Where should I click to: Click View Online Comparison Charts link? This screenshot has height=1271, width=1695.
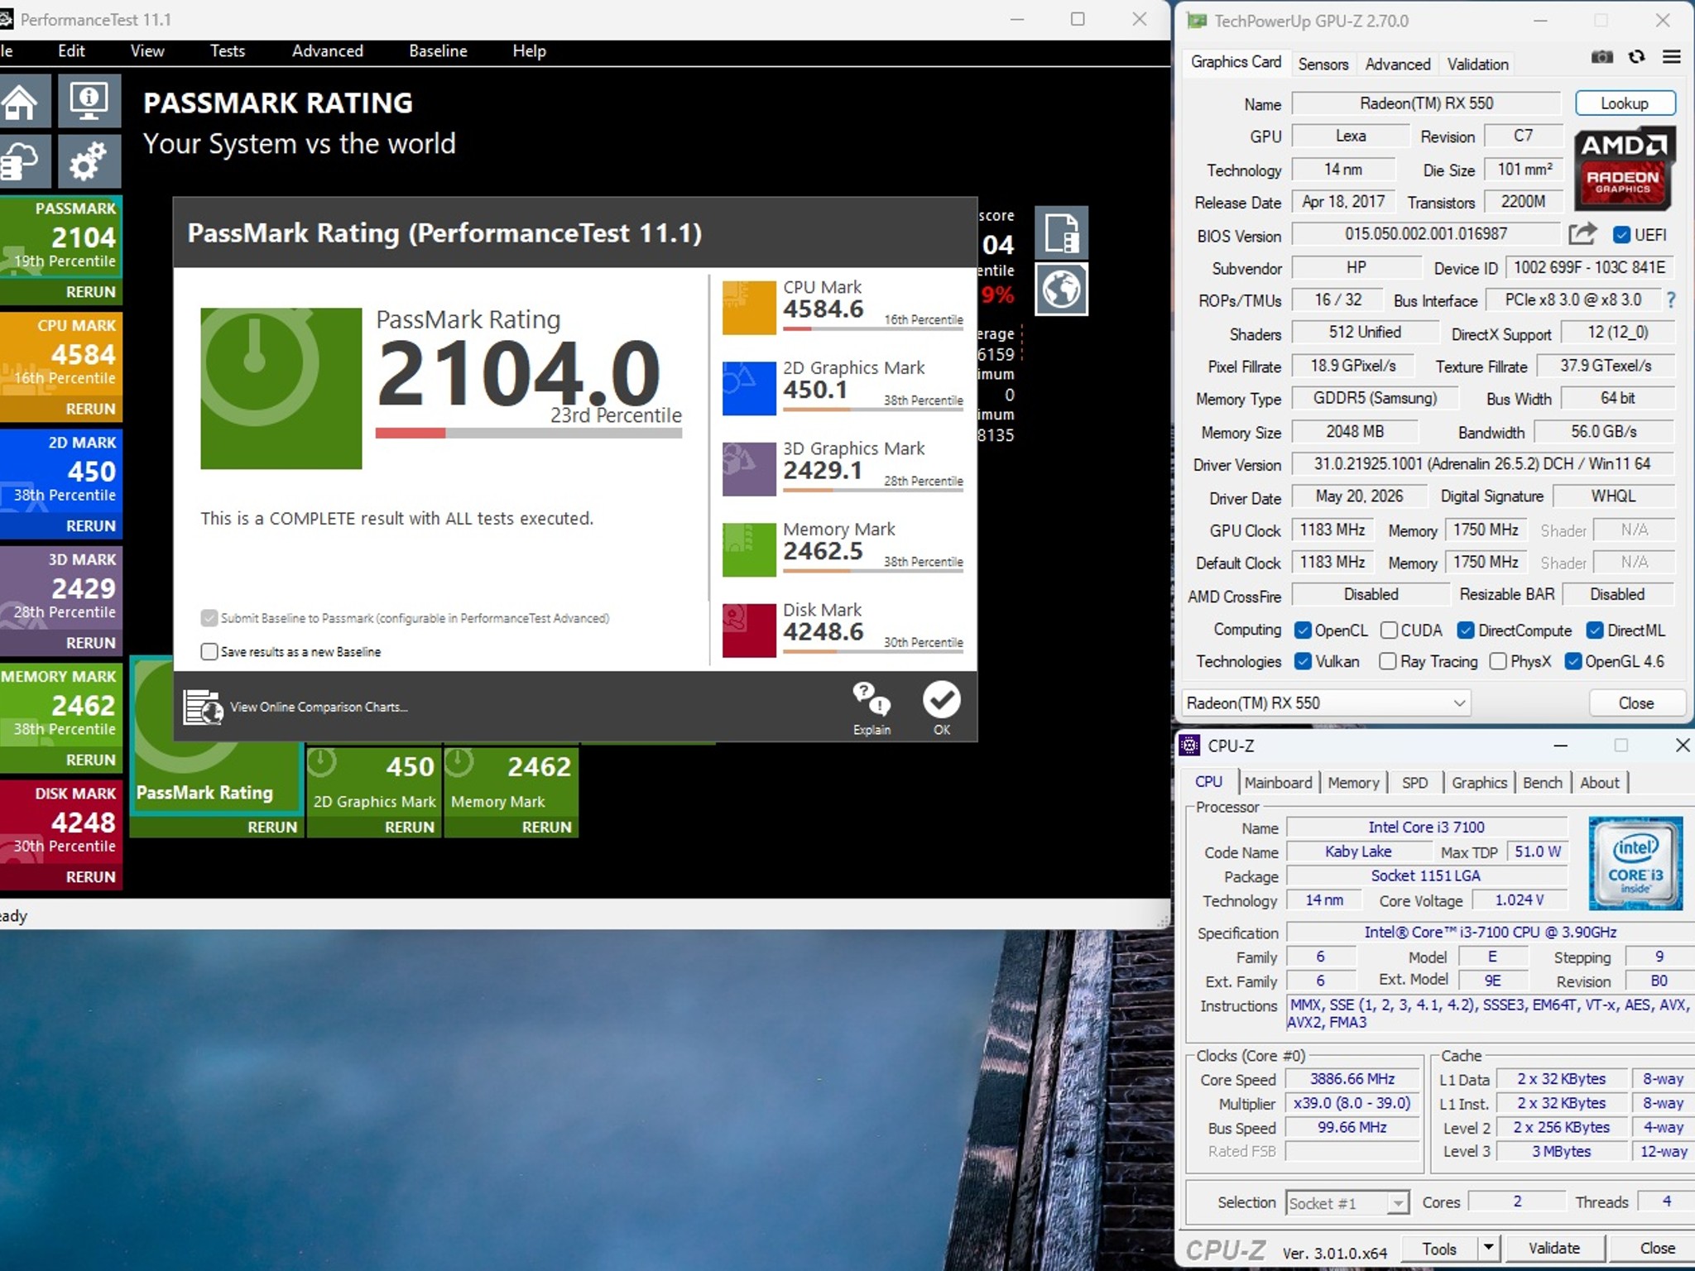[x=319, y=707]
